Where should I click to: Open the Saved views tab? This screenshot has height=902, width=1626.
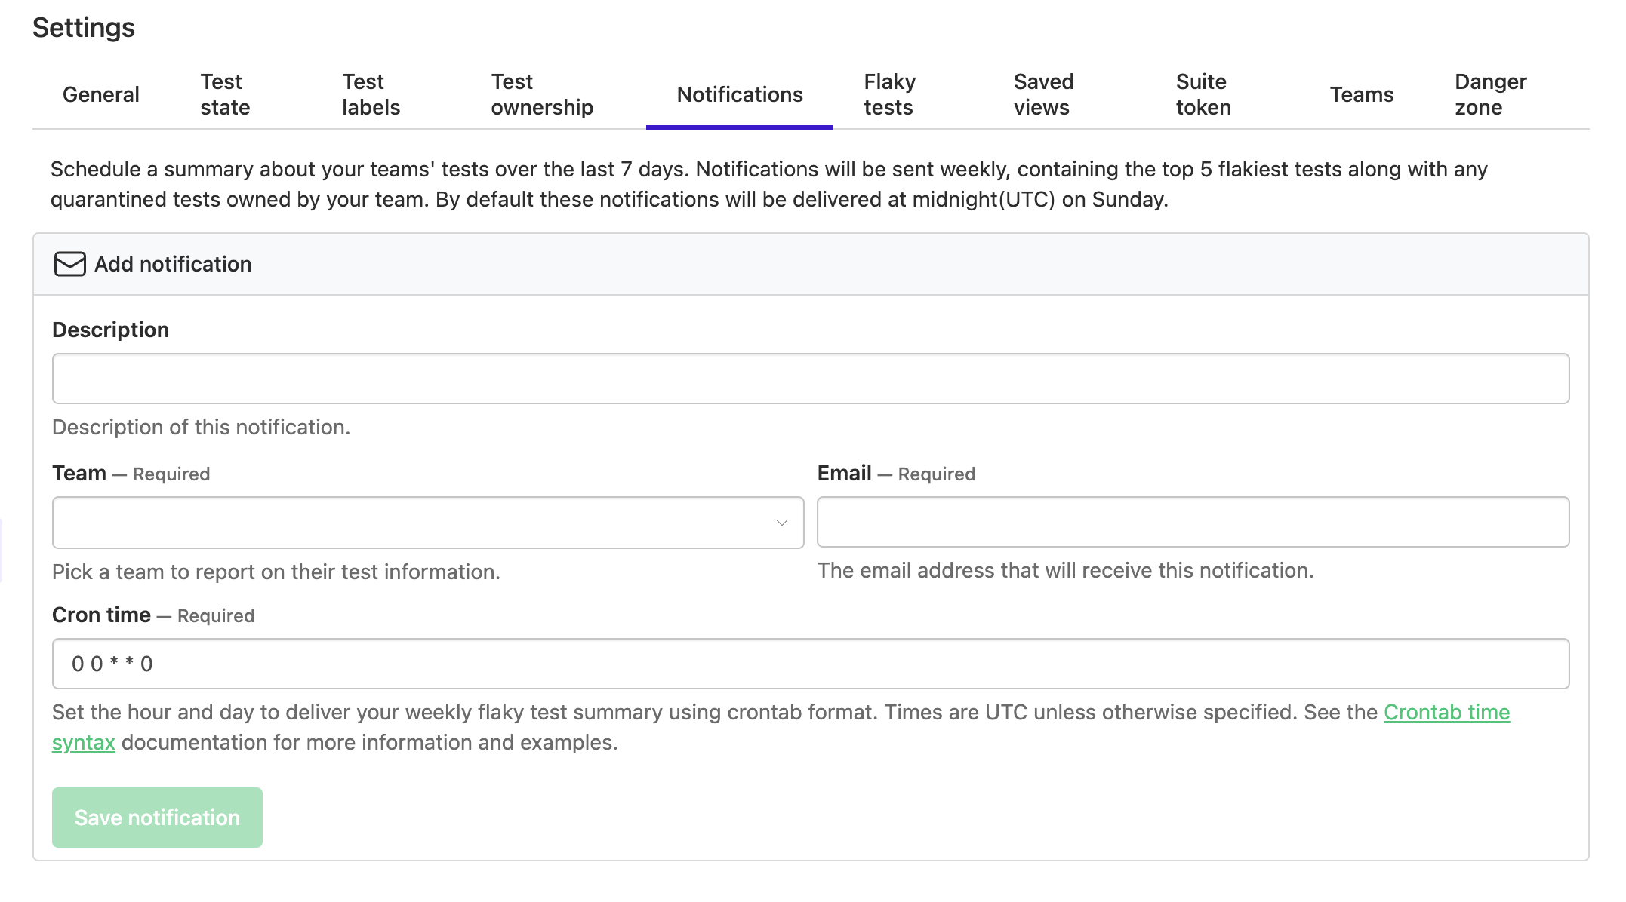[1044, 94]
